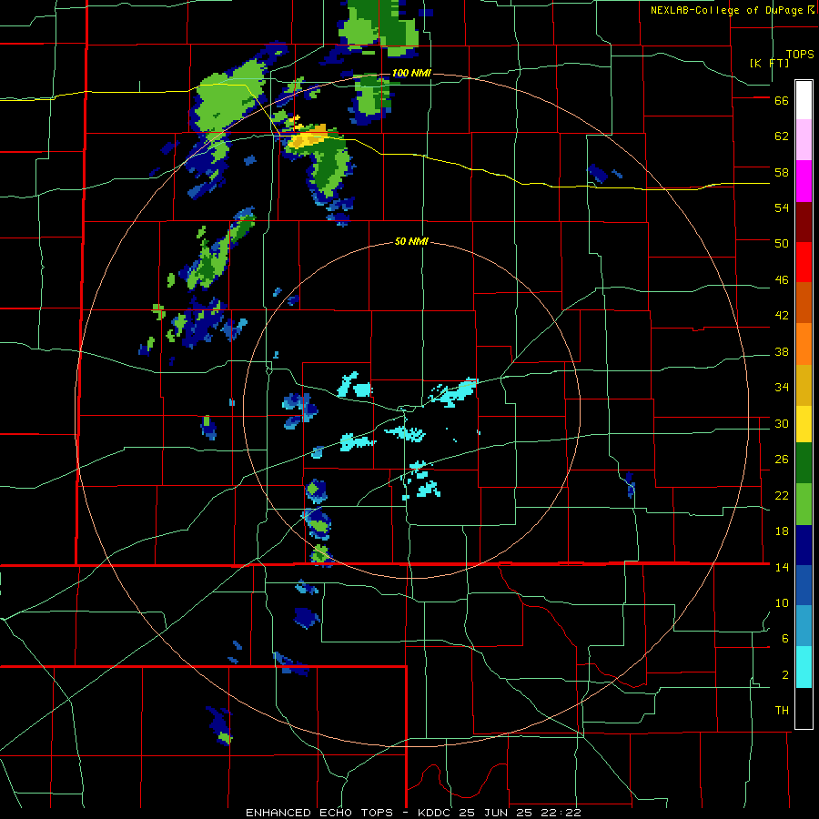Select the dark red legend swatch
The width and height of the screenshot is (819, 819).
(x=804, y=222)
